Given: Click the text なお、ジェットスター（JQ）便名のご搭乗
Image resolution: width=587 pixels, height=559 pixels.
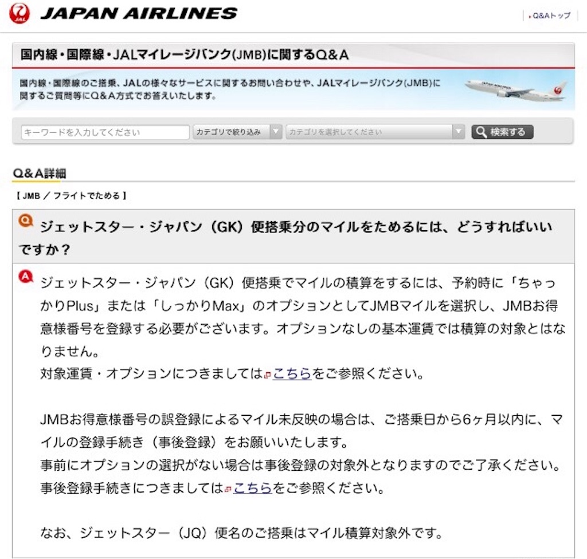Looking at the screenshot, I should point(241,533).
